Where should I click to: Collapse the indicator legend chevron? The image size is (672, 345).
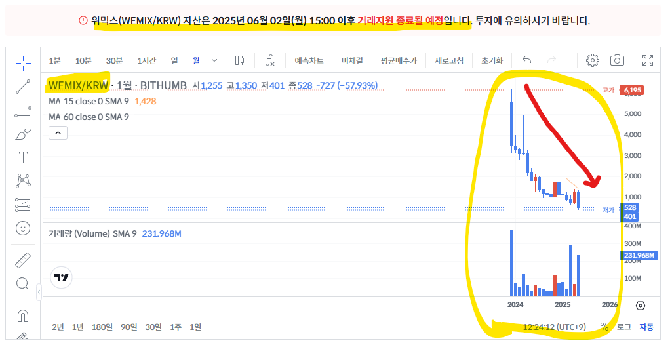(x=58, y=133)
